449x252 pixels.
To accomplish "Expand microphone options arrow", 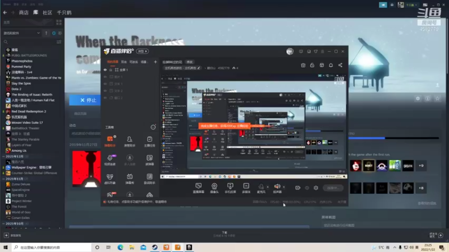I will (268, 187).
